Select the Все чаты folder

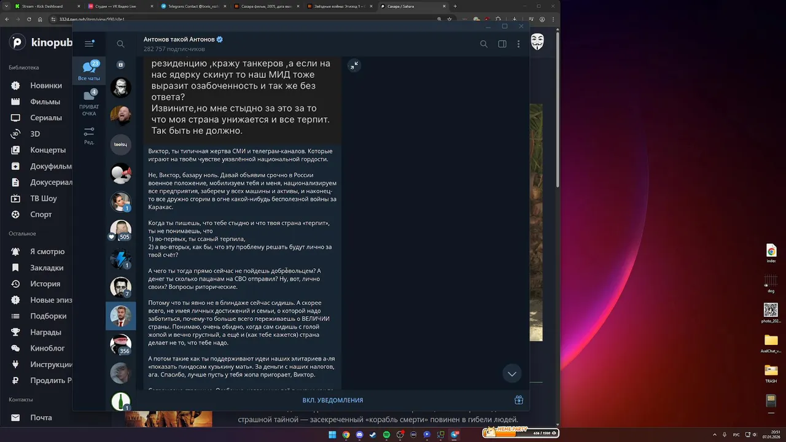(x=89, y=71)
